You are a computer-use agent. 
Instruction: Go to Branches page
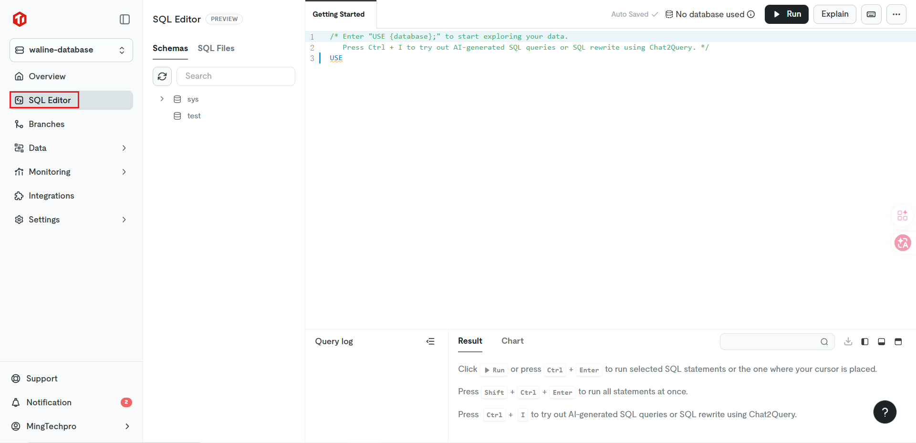pos(71,124)
